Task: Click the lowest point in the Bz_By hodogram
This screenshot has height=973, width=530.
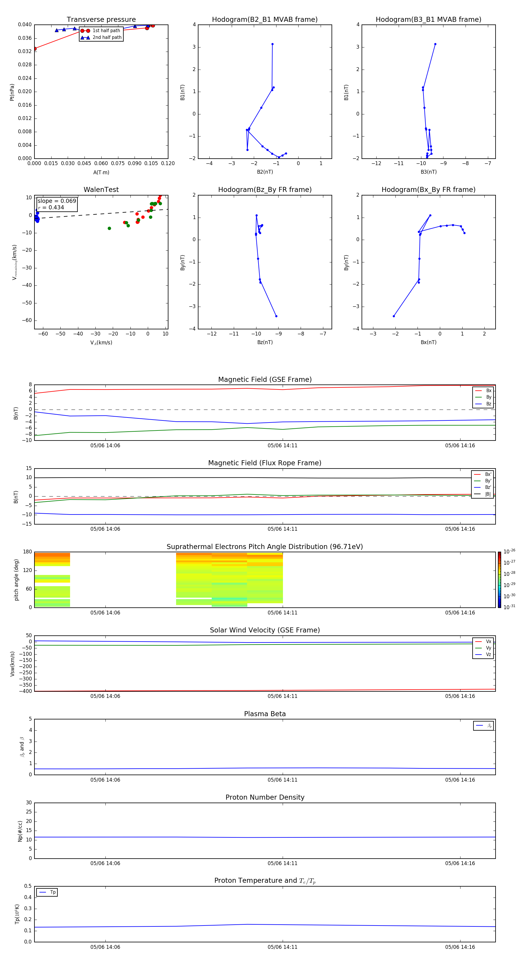Action: (276, 316)
